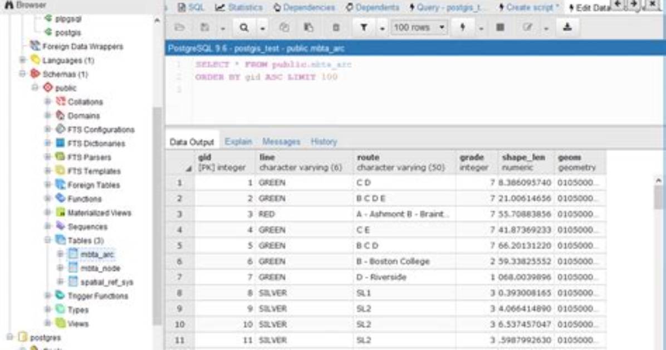Switch to the Dependencies tab
This screenshot has width=666, height=350.
click(304, 7)
